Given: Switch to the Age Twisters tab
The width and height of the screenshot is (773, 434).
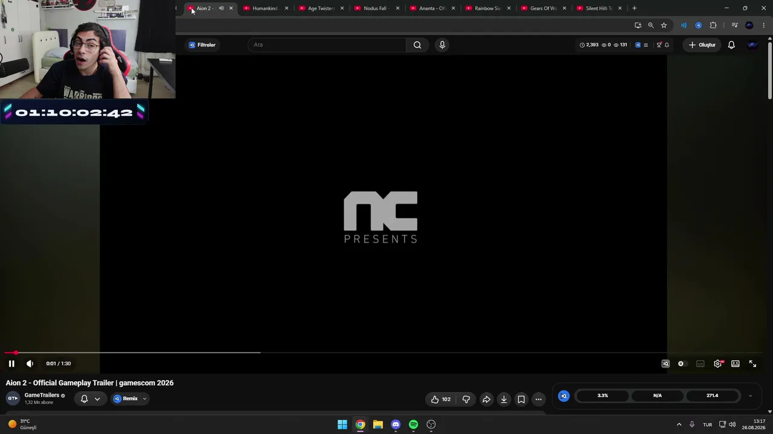Looking at the screenshot, I should 320,8.
